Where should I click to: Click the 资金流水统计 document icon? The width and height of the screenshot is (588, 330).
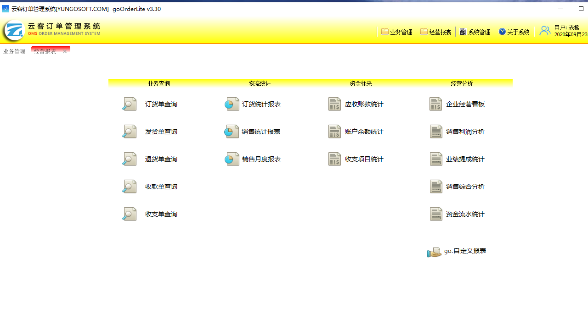click(435, 214)
